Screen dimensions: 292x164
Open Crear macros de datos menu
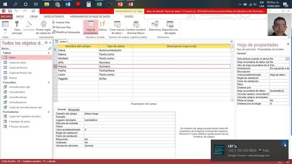pyautogui.click(x=117, y=27)
